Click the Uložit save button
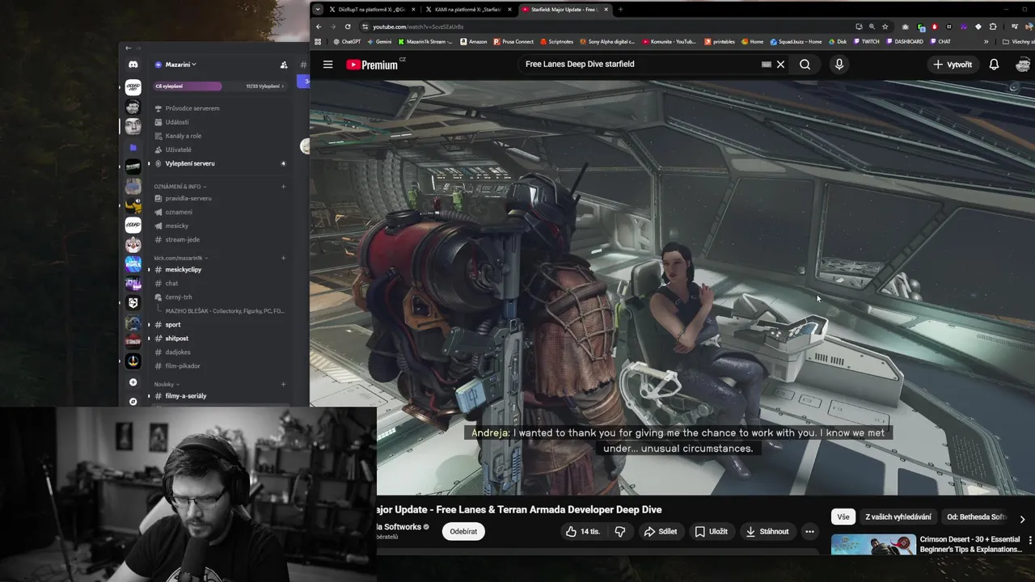 tap(711, 531)
